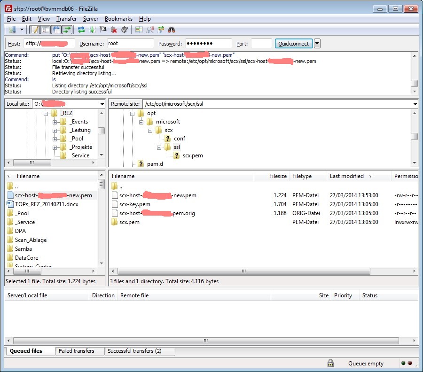
Task: Collapse the ssl folder node
Action: pos(159,147)
